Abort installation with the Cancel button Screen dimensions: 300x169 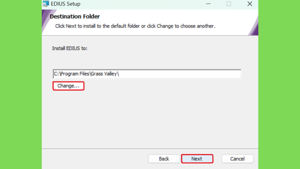[x=237, y=159]
